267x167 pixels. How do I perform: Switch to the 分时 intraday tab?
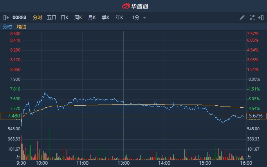pyautogui.click(x=37, y=18)
